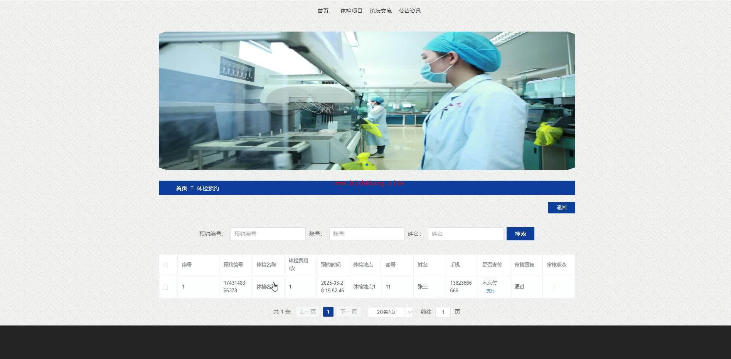This screenshot has width=731, height=359.
Task: Click the 体检地点1 cell
Action: tap(364, 287)
